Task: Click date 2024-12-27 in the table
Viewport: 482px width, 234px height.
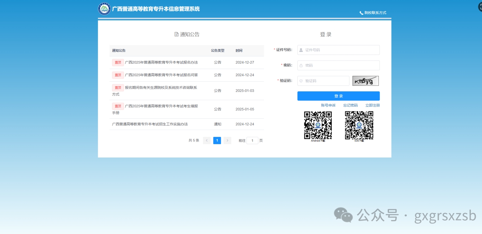Action: pyautogui.click(x=245, y=63)
